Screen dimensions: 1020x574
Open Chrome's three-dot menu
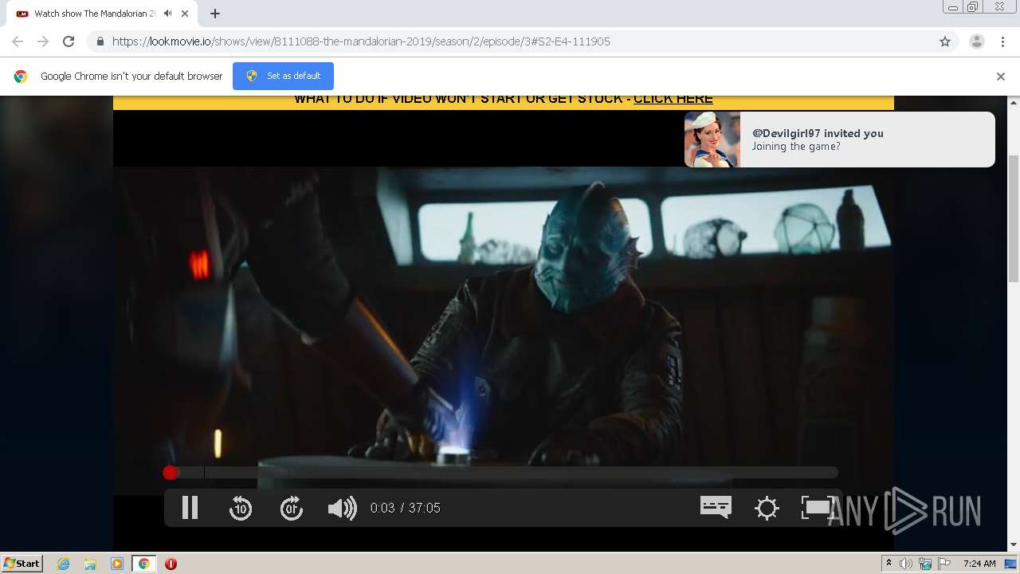pos(1002,41)
